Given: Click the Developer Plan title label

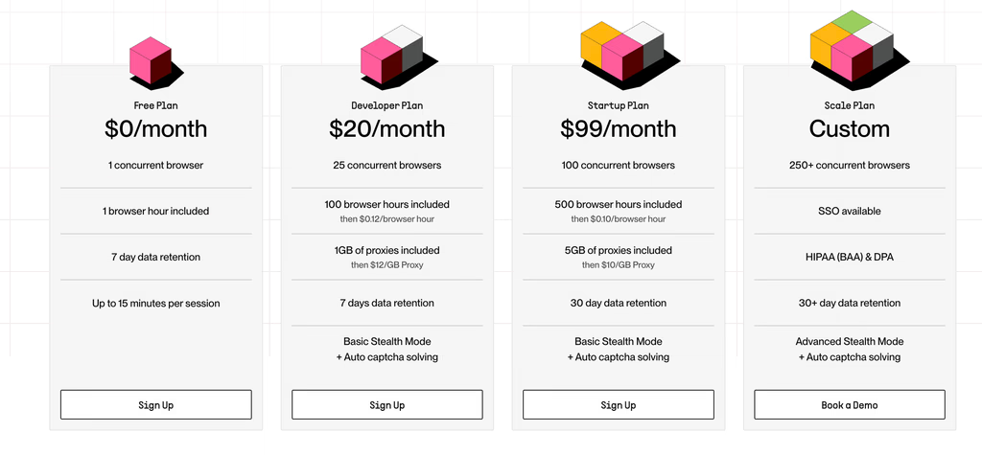Looking at the screenshot, I should 387,105.
